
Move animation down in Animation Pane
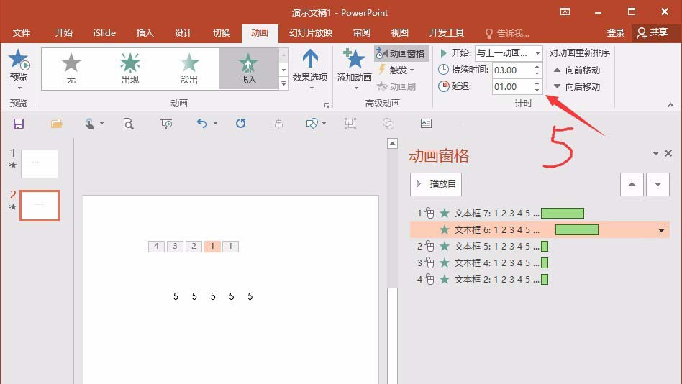click(658, 184)
